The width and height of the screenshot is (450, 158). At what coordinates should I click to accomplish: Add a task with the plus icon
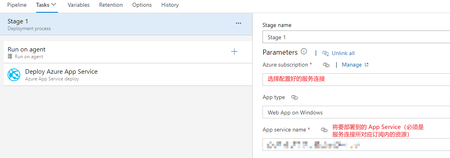(x=234, y=51)
